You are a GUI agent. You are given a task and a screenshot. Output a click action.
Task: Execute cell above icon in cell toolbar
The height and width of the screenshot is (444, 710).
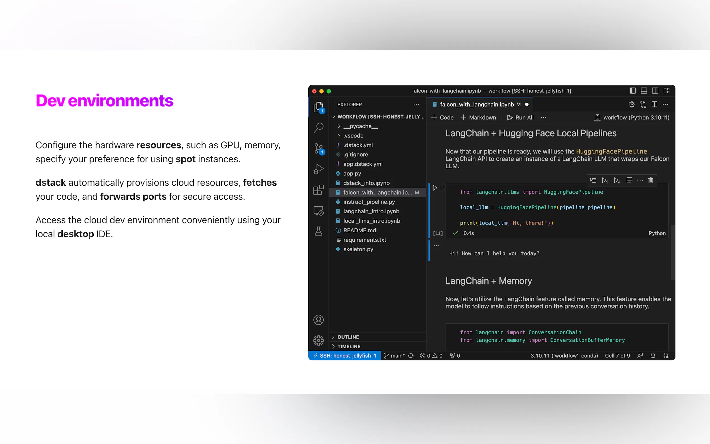tap(605, 180)
